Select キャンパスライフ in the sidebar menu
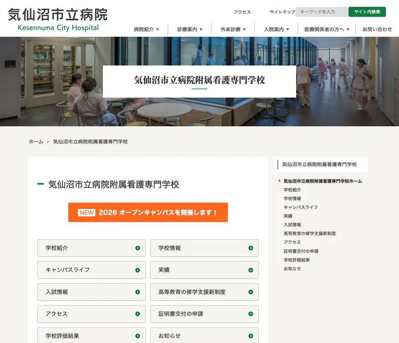 coord(301,208)
